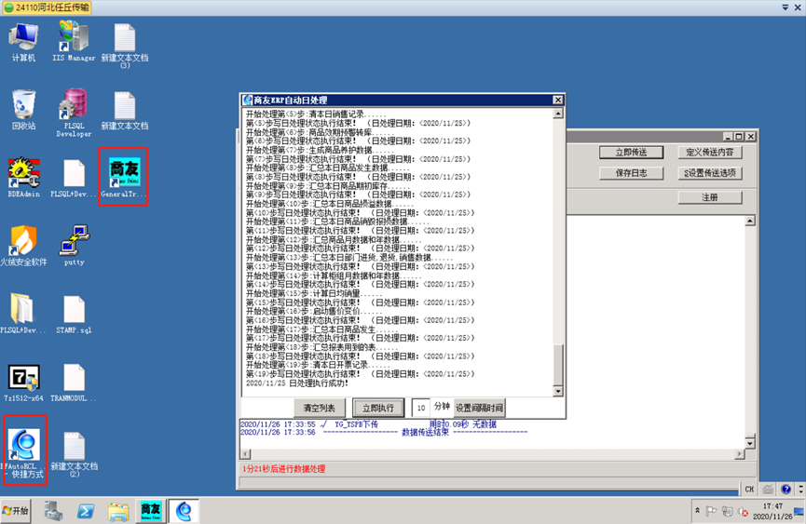
Task: Launch the putty desktop shortcut
Action: click(74, 246)
